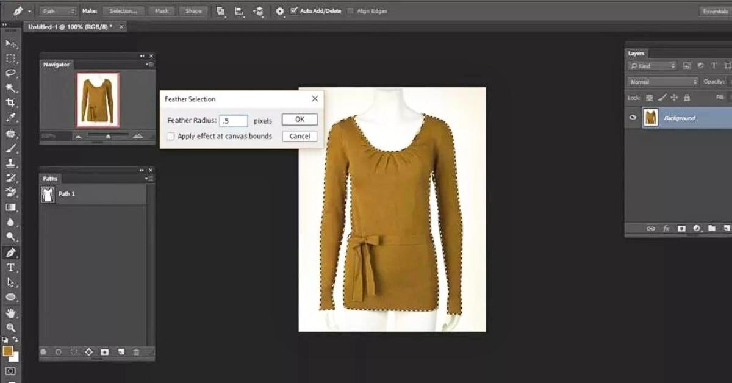Select the Eraser tool

[10, 193]
